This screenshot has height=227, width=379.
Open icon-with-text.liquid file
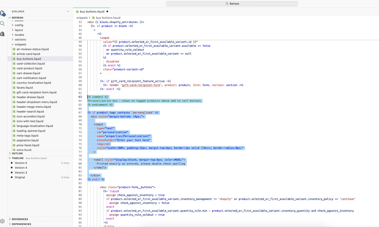point(30,121)
